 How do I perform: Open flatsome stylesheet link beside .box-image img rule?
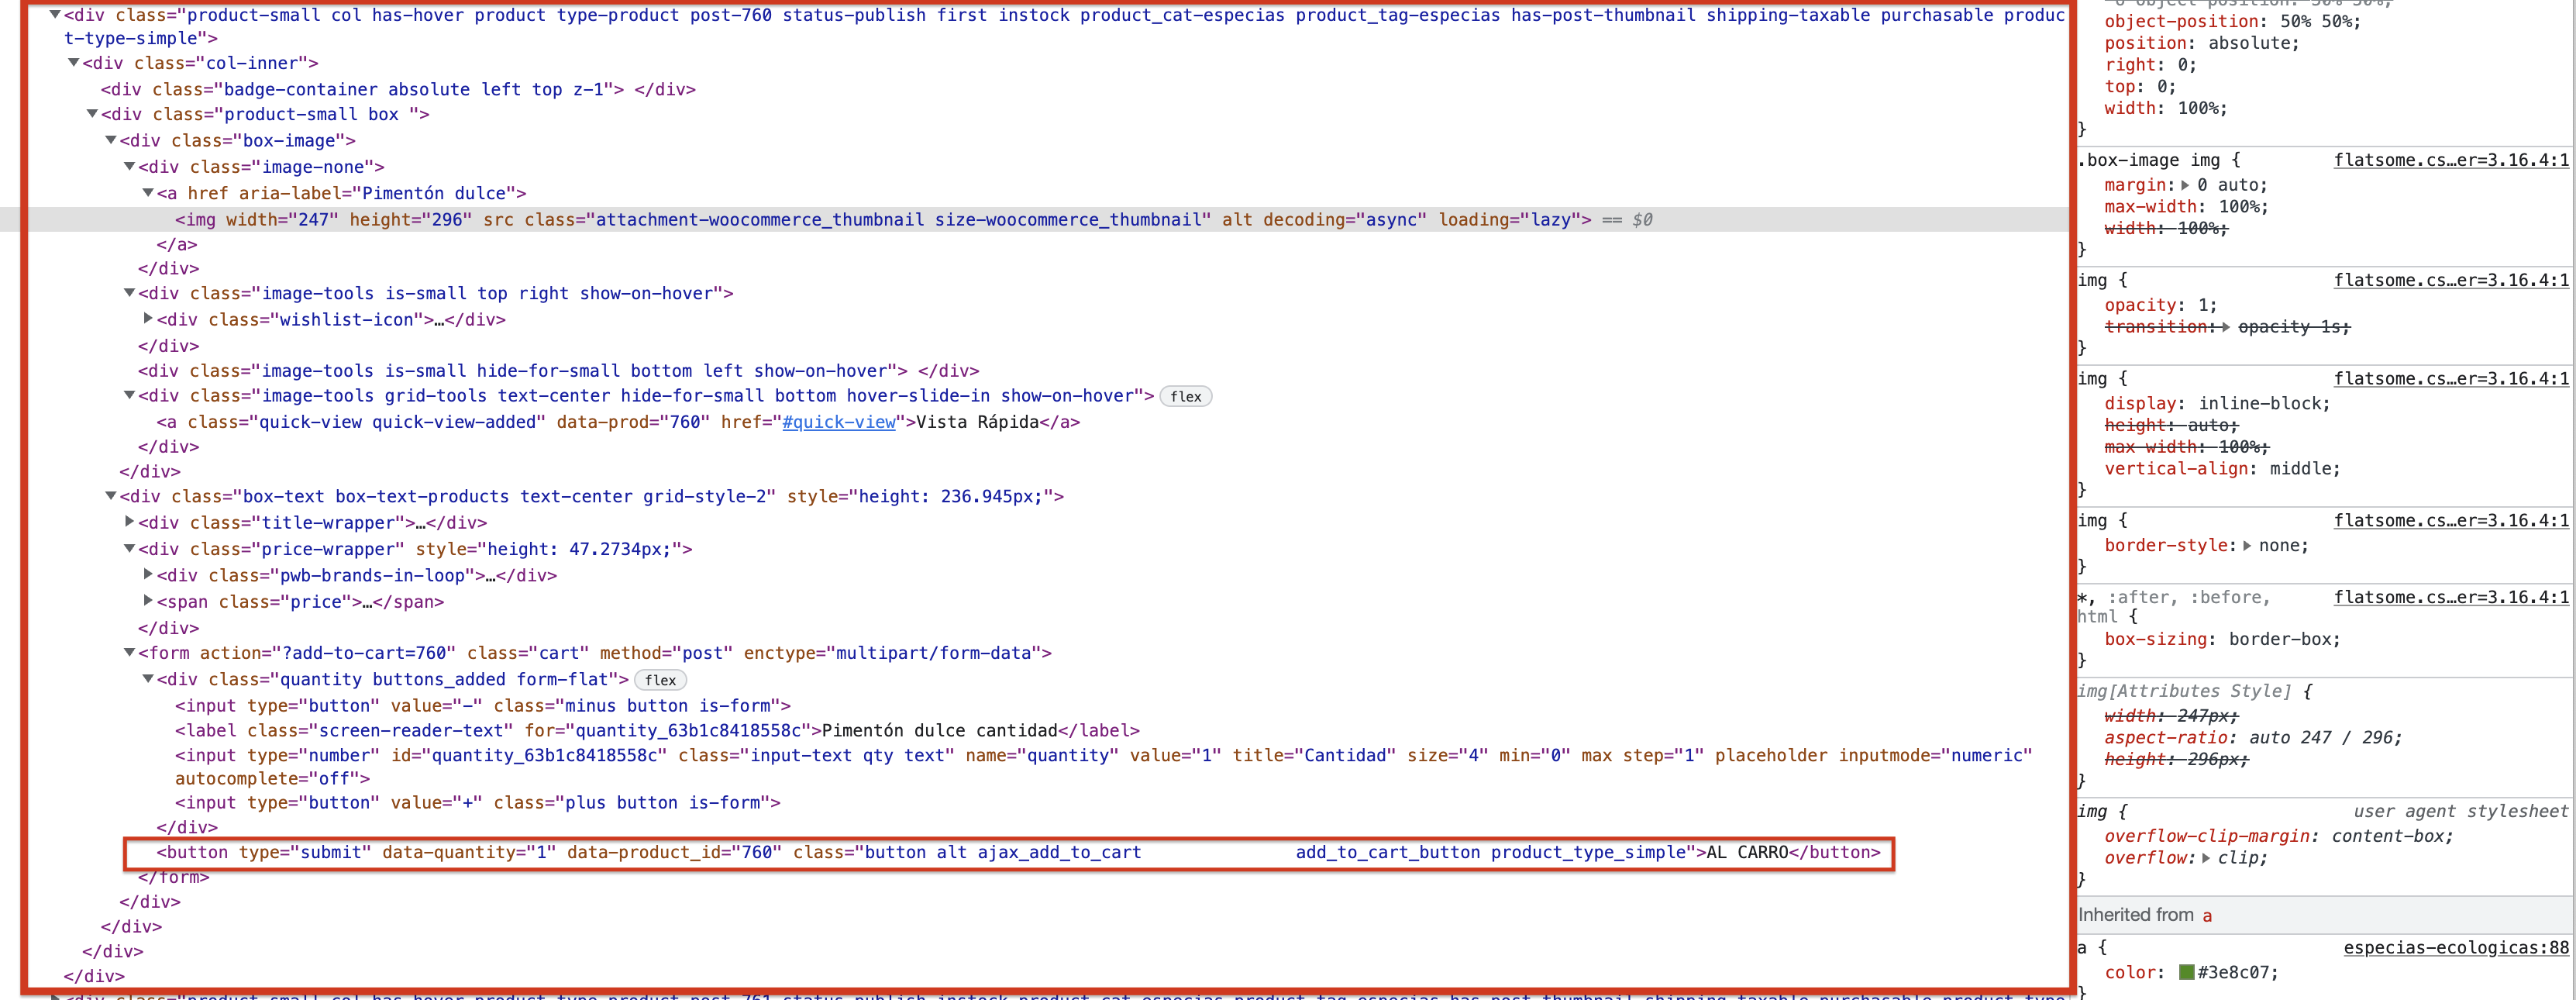2451,160
